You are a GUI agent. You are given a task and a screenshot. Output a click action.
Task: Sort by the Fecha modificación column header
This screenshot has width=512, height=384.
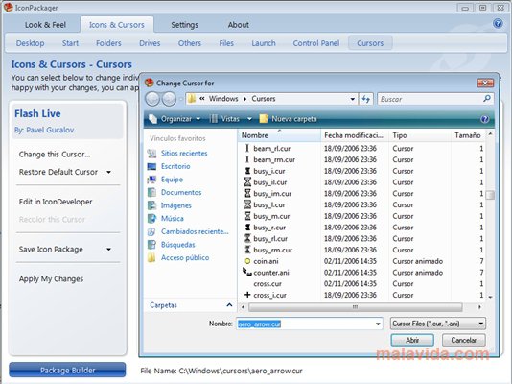(355, 135)
